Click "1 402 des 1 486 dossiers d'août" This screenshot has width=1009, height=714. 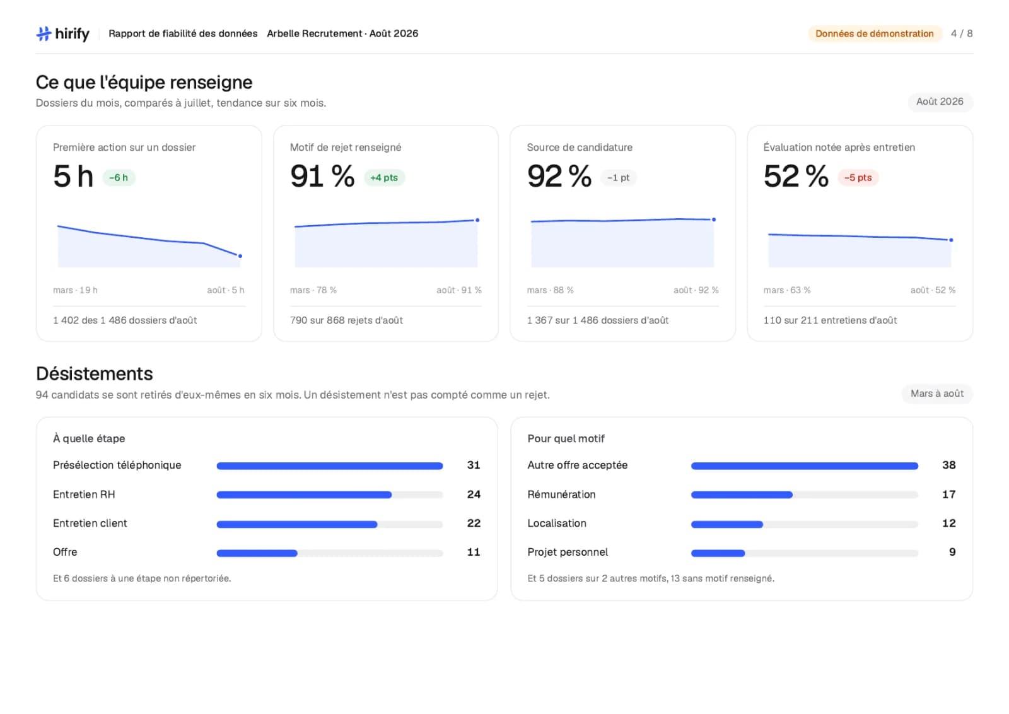[x=125, y=320]
